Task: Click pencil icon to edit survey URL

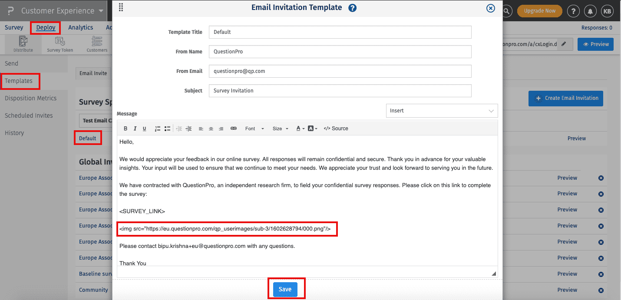Action: (x=564, y=44)
